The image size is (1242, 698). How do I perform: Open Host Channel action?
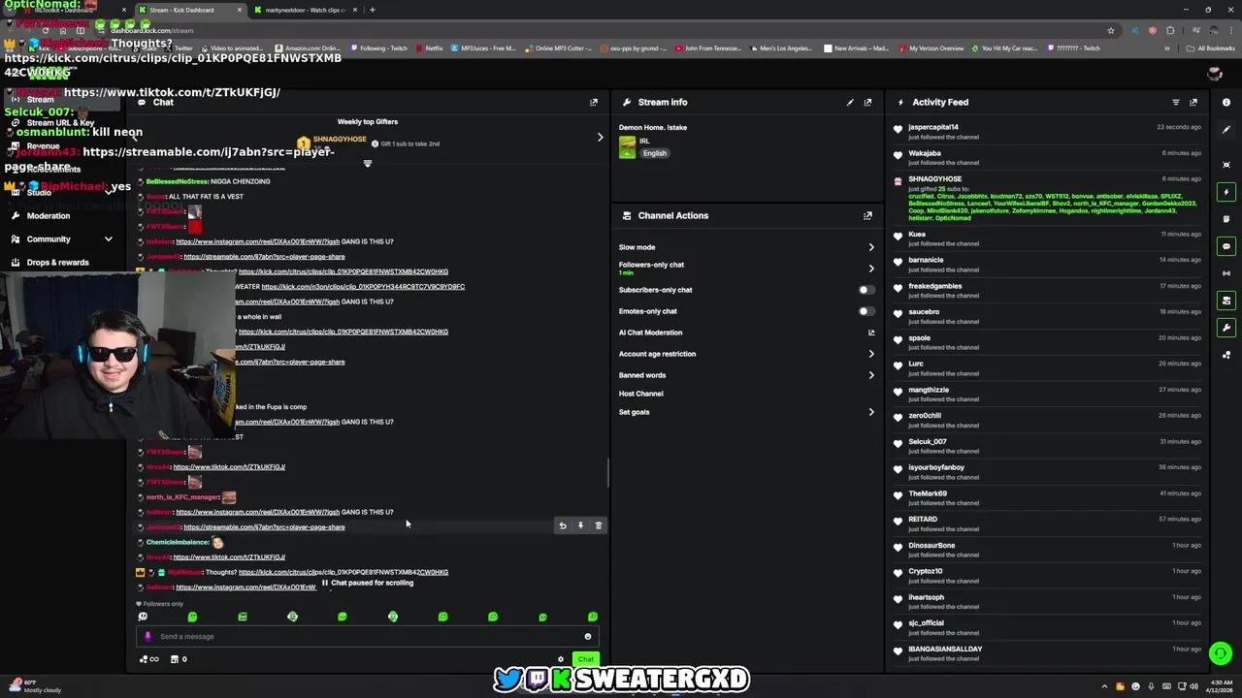click(x=640, y=394)
